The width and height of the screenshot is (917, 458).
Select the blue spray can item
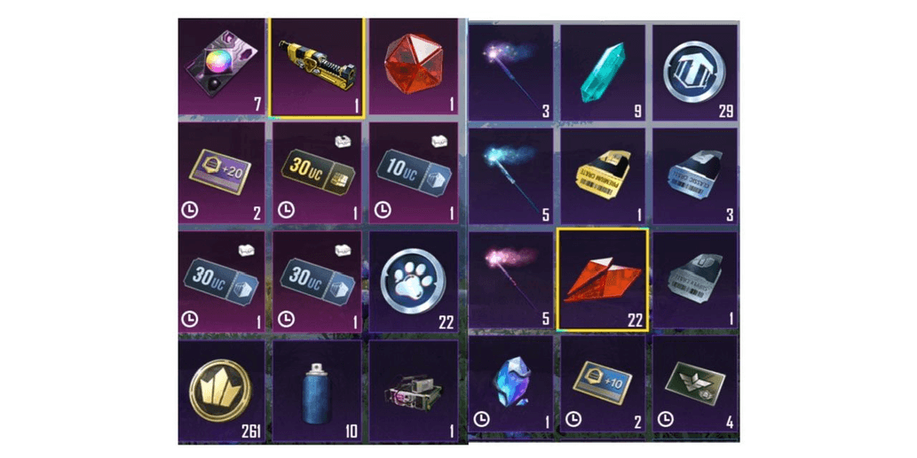tap(317, 391)
